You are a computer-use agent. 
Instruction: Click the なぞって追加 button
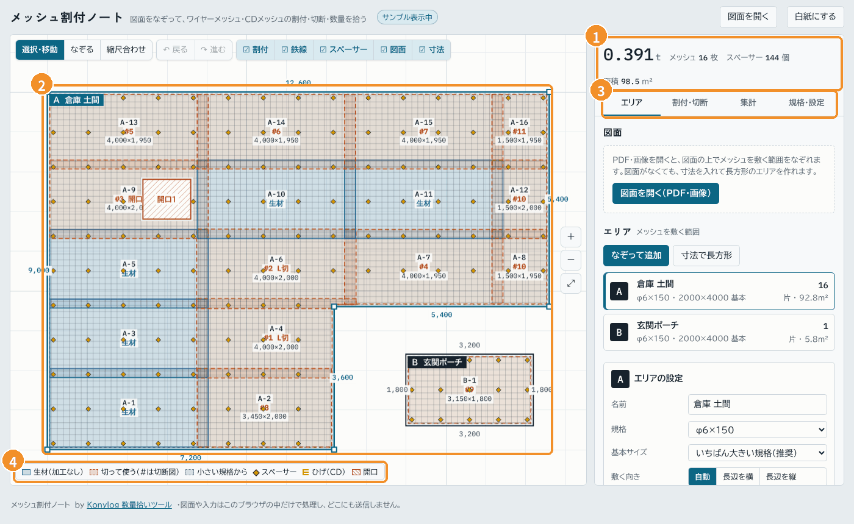point(636,255)
